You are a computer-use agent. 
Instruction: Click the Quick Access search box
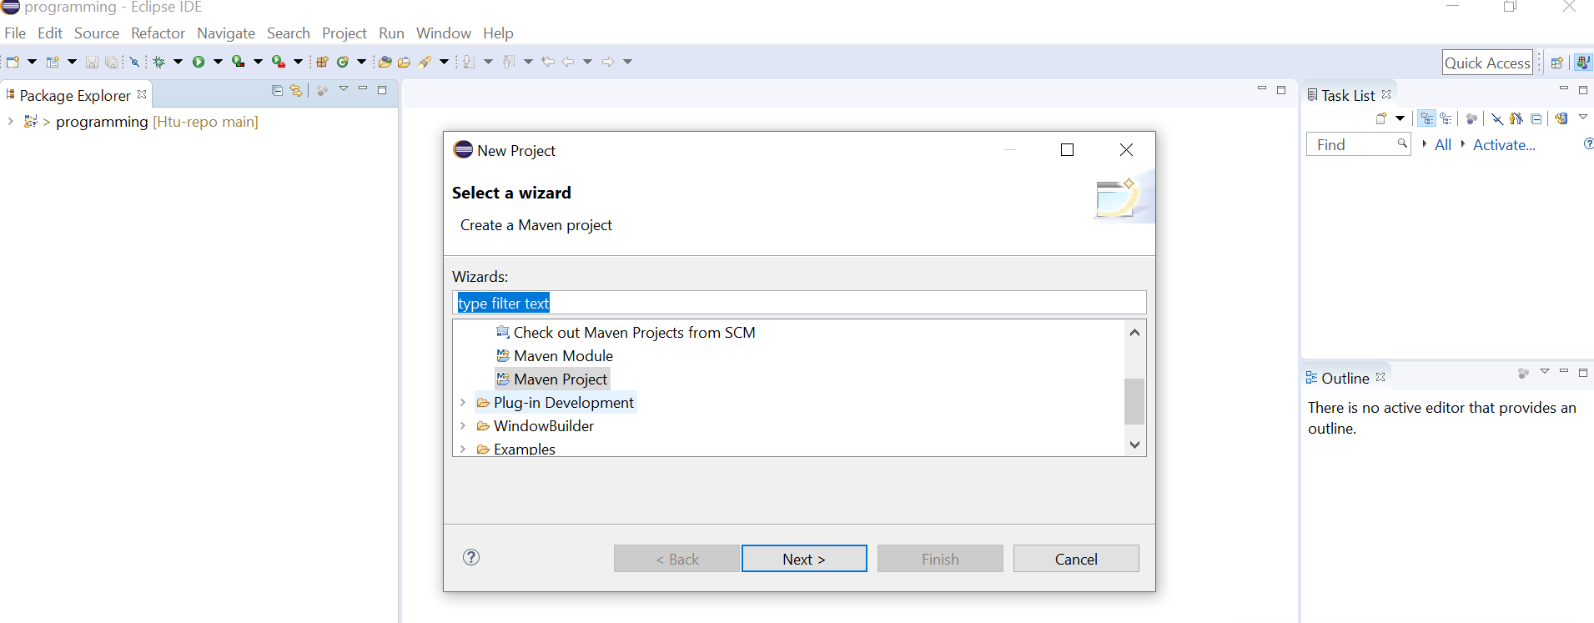1487,63
